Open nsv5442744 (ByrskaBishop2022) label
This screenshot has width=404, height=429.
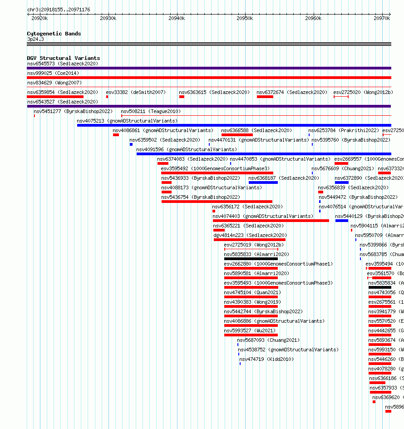[x=263, y=311]
